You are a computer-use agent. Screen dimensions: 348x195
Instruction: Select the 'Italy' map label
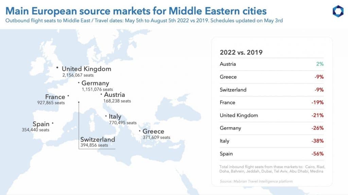click(x=115, y=116)
